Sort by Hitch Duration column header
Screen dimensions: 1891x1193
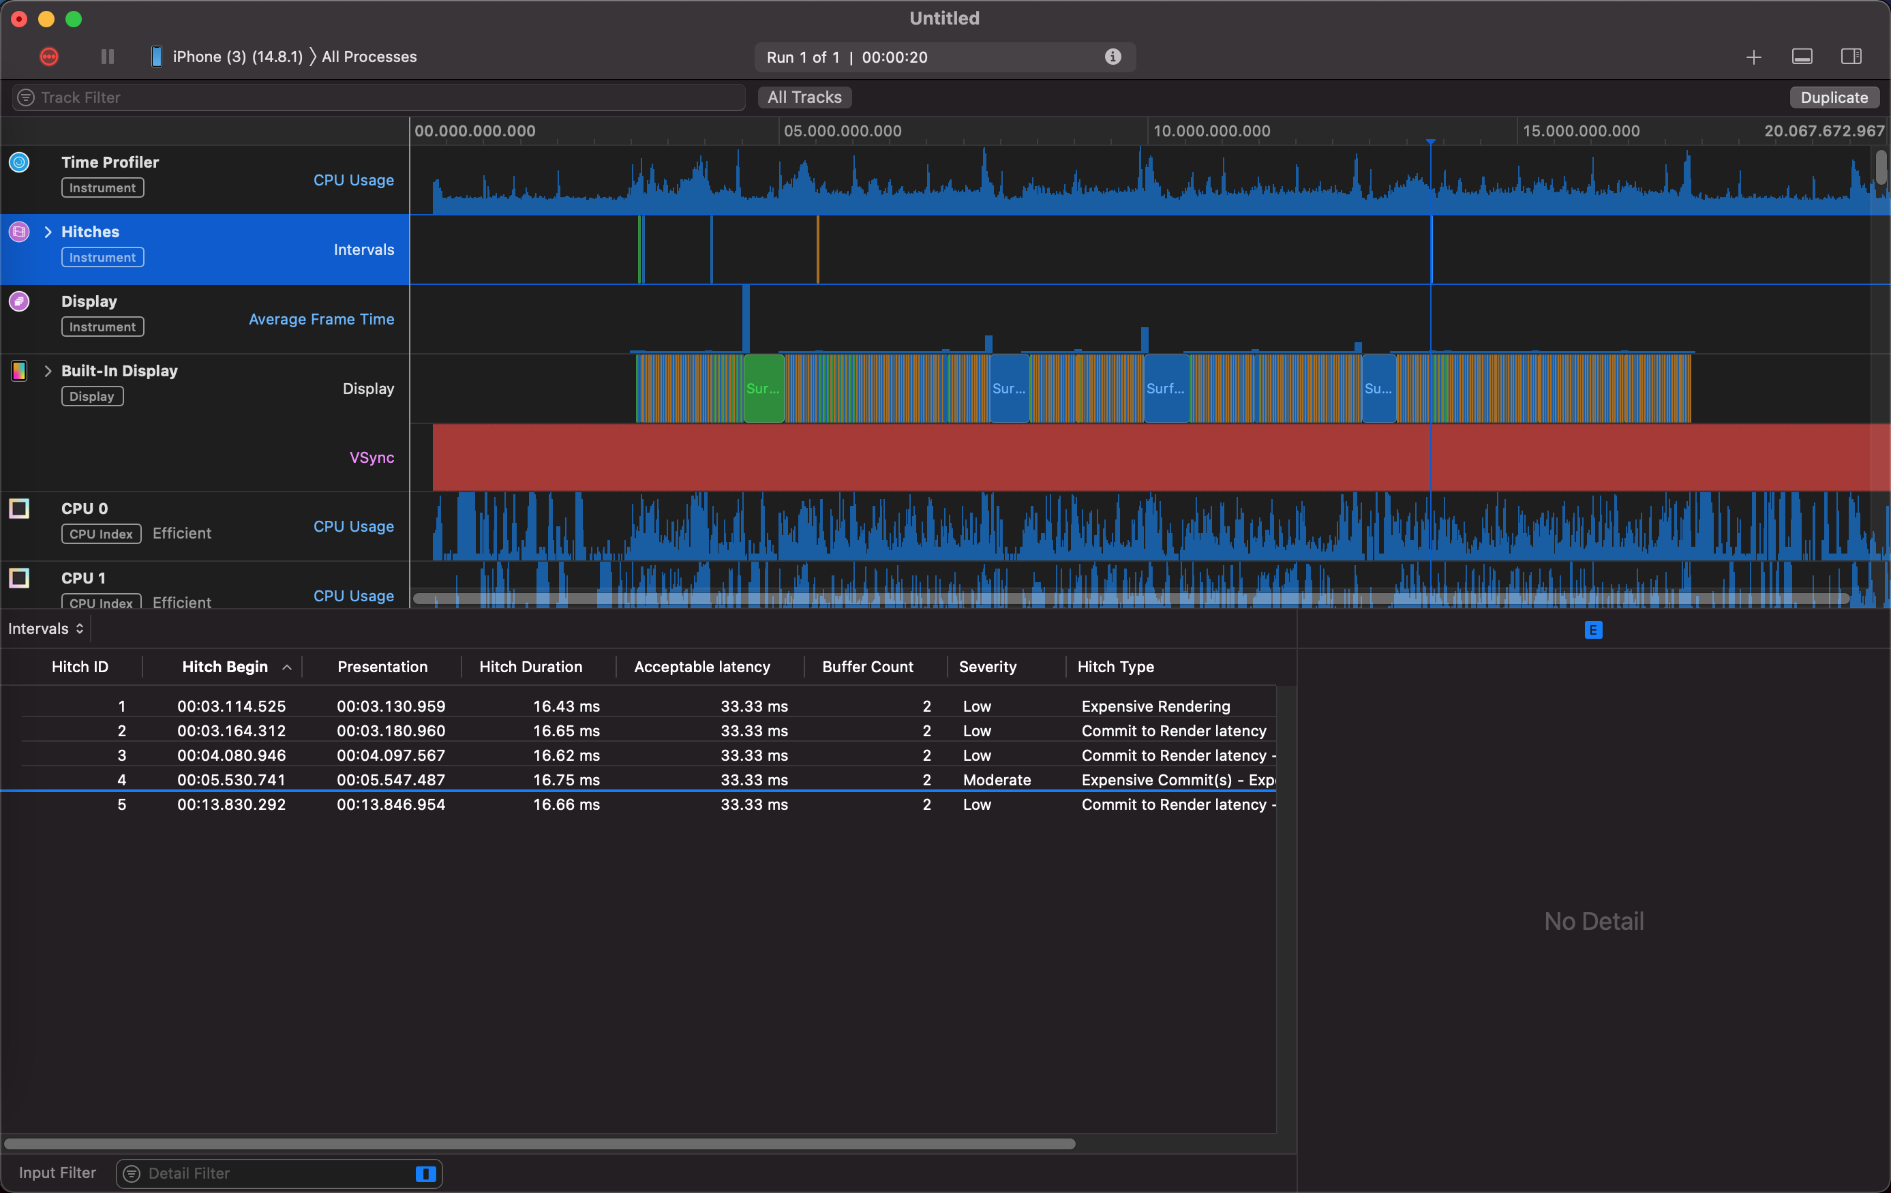530,667
